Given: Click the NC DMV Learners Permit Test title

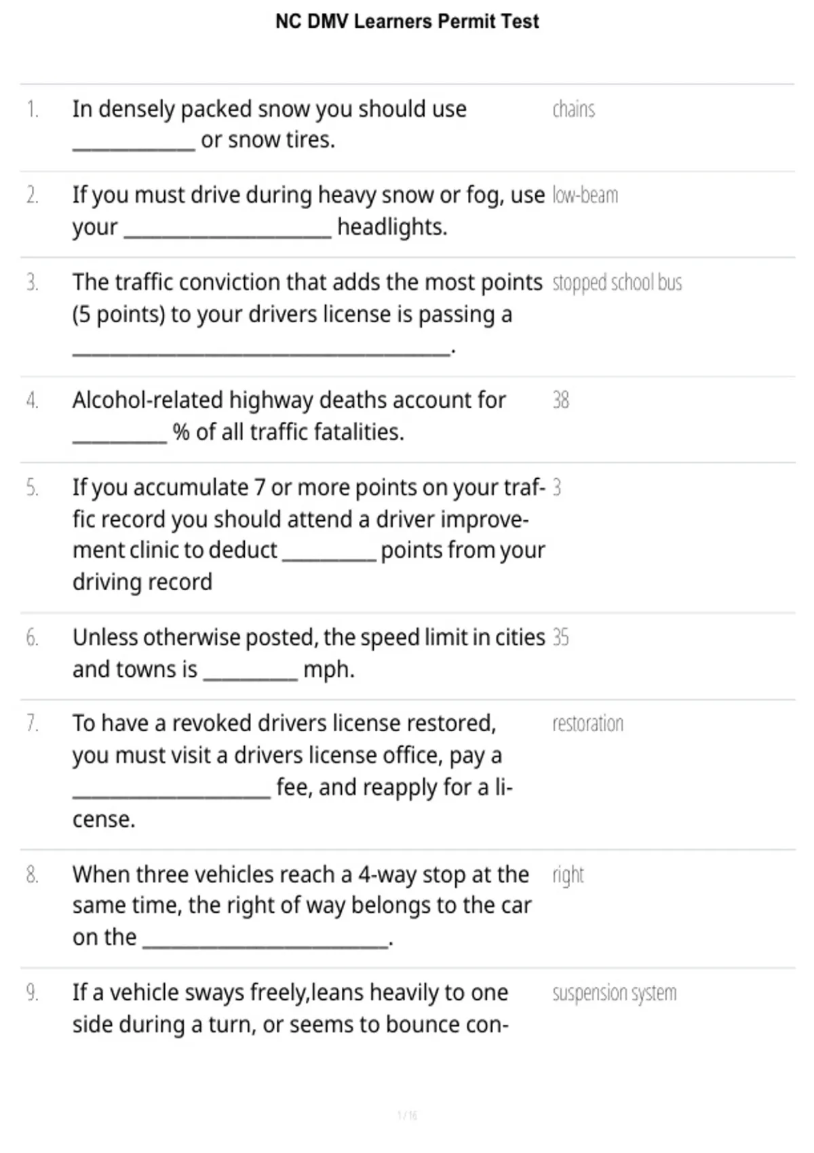Looking at the screenshot, I should (x=407, y=22).
